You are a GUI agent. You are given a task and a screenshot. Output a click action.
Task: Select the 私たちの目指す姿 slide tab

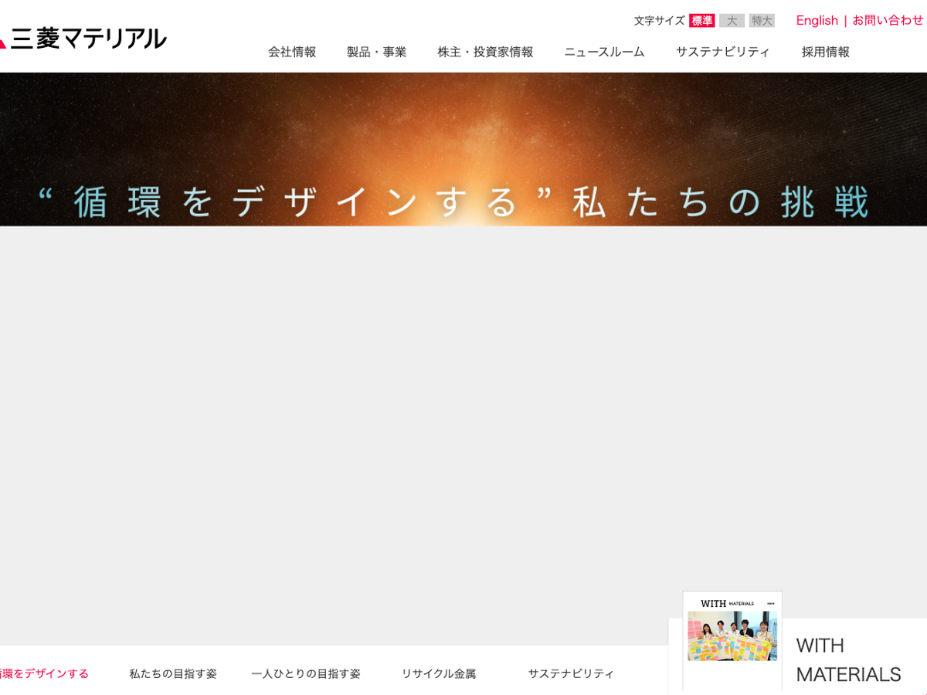pos(173,673)
